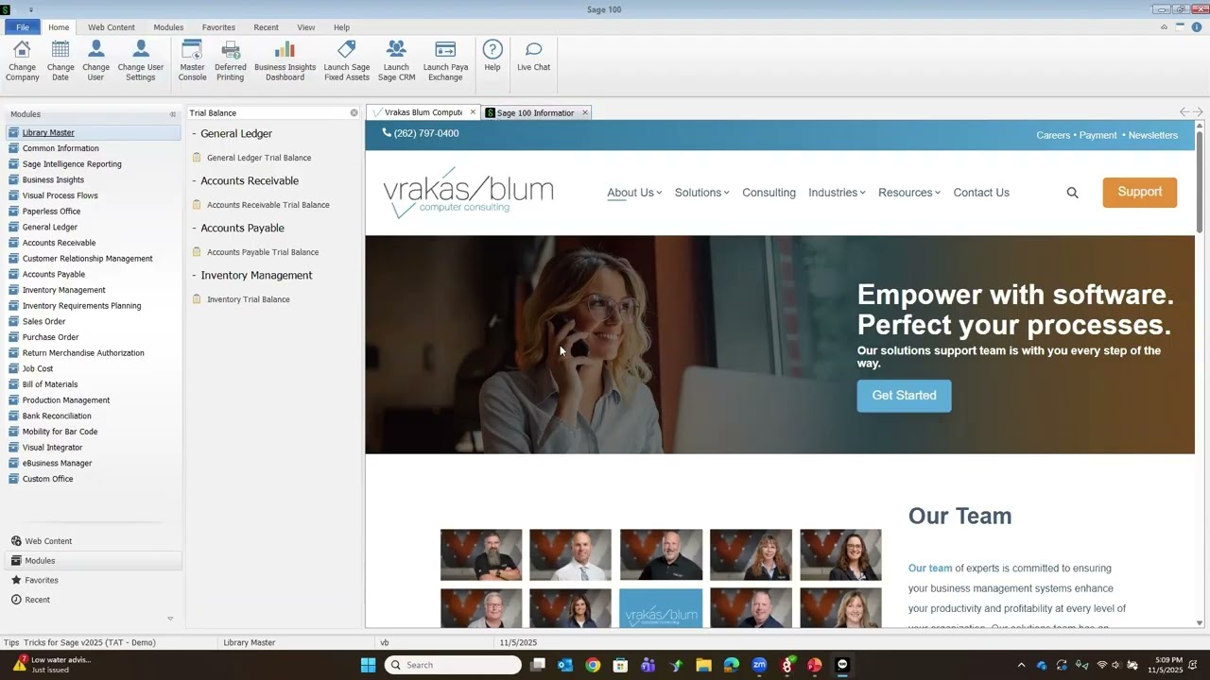Open Business Insights Dashboard
Viewport: 1210px width, 680px height.
(285, 60)
